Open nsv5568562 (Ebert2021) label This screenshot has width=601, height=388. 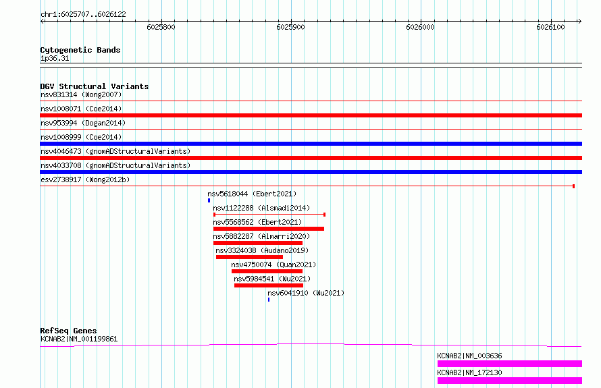(257, 222)
